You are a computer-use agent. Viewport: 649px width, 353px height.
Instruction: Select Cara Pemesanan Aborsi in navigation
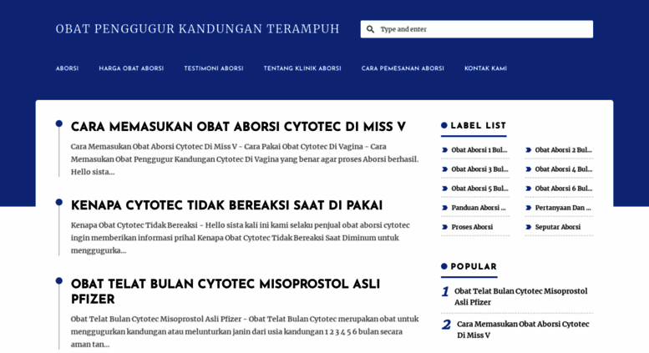coord(403,68)
